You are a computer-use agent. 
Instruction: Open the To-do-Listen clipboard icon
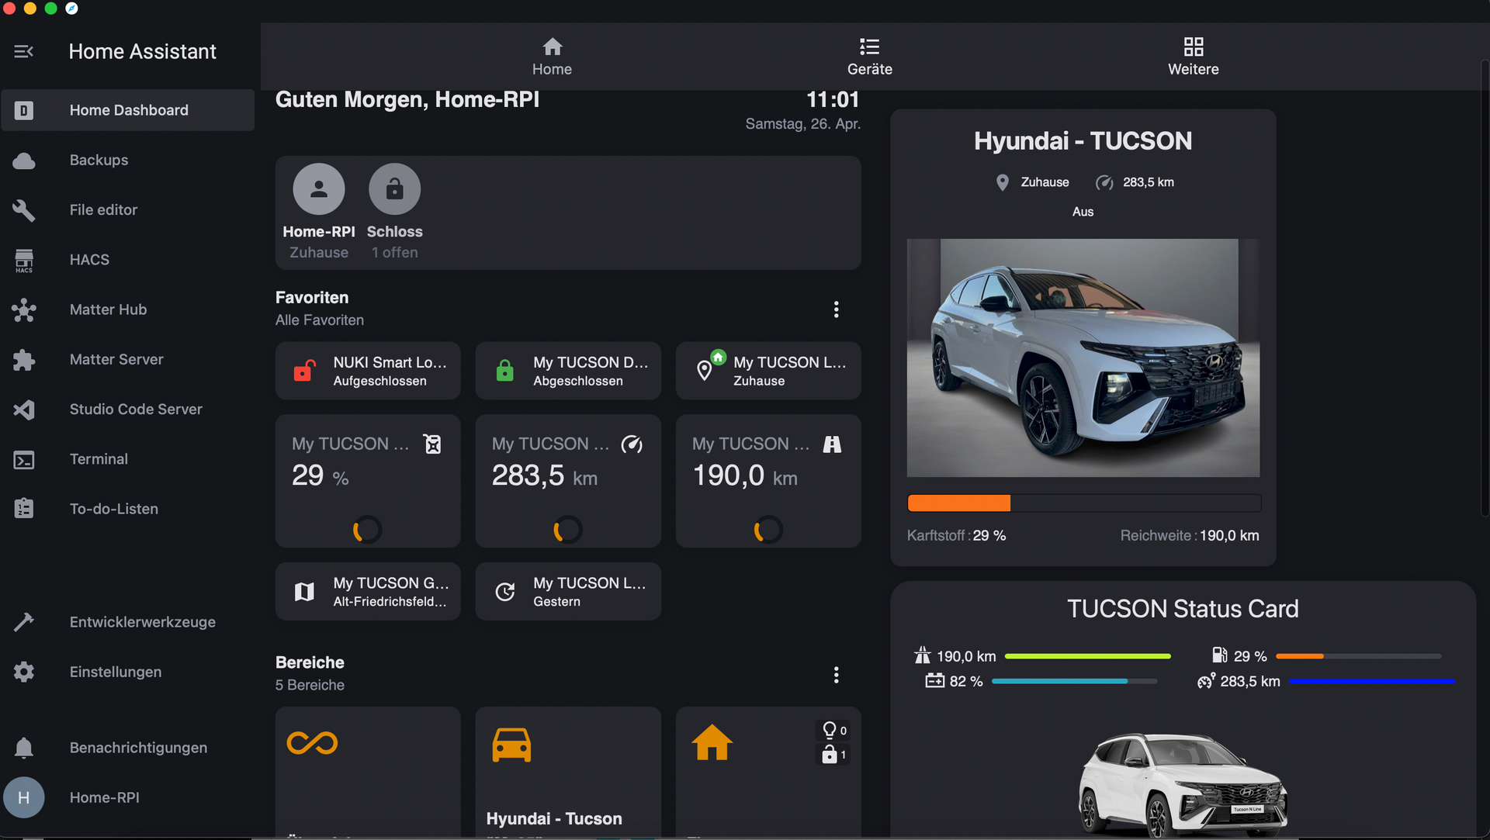(24, 509)
